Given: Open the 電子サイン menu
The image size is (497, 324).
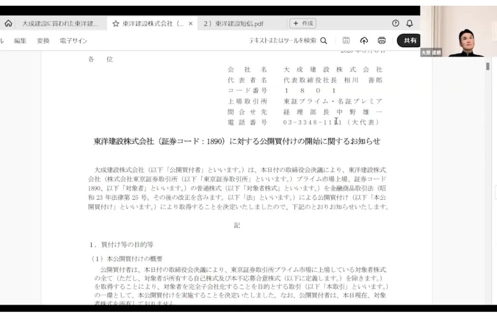Looking at the screenshot, I should coord(73,41).
